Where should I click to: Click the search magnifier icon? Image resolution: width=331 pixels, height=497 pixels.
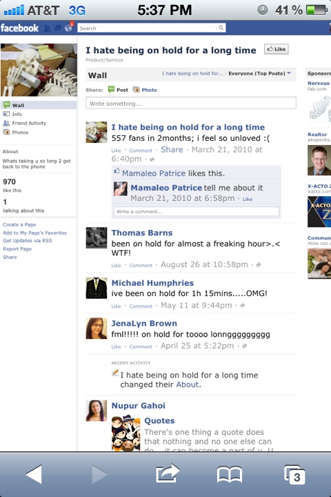[x=221, y=28]
